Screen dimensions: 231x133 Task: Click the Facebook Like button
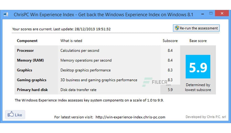click(x=15, y=115)
